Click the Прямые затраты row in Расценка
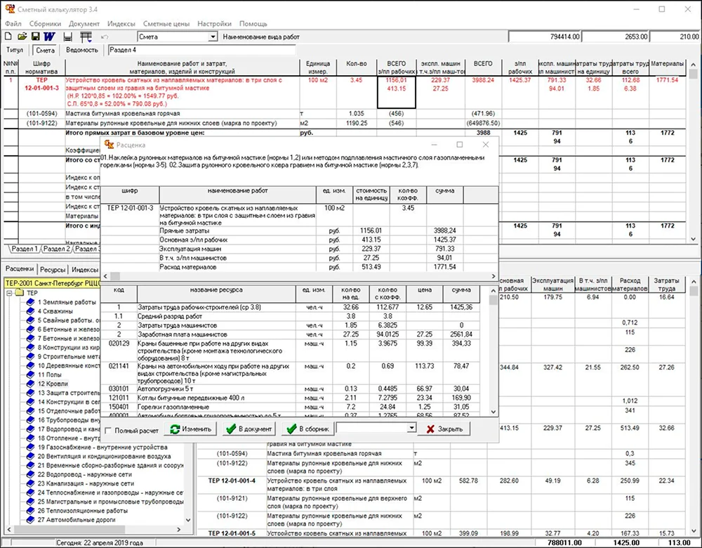Image resolution: width=702 pixels, height=548 pixels. pyautogui.click(x=299, y=230)
